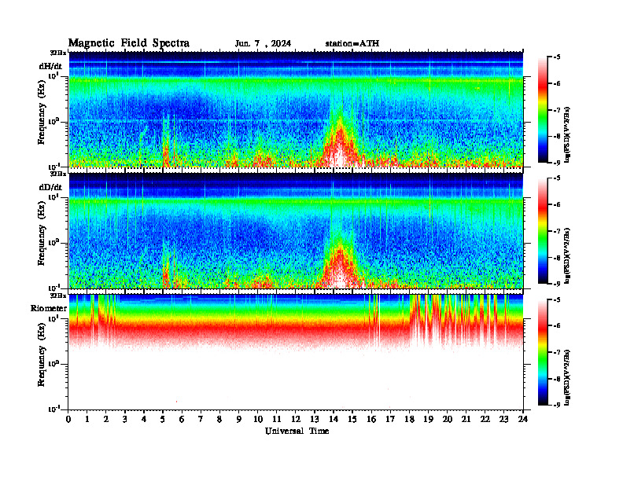
Task: Click hour "7" on the Universal Time axis
Action: (201, 420)
